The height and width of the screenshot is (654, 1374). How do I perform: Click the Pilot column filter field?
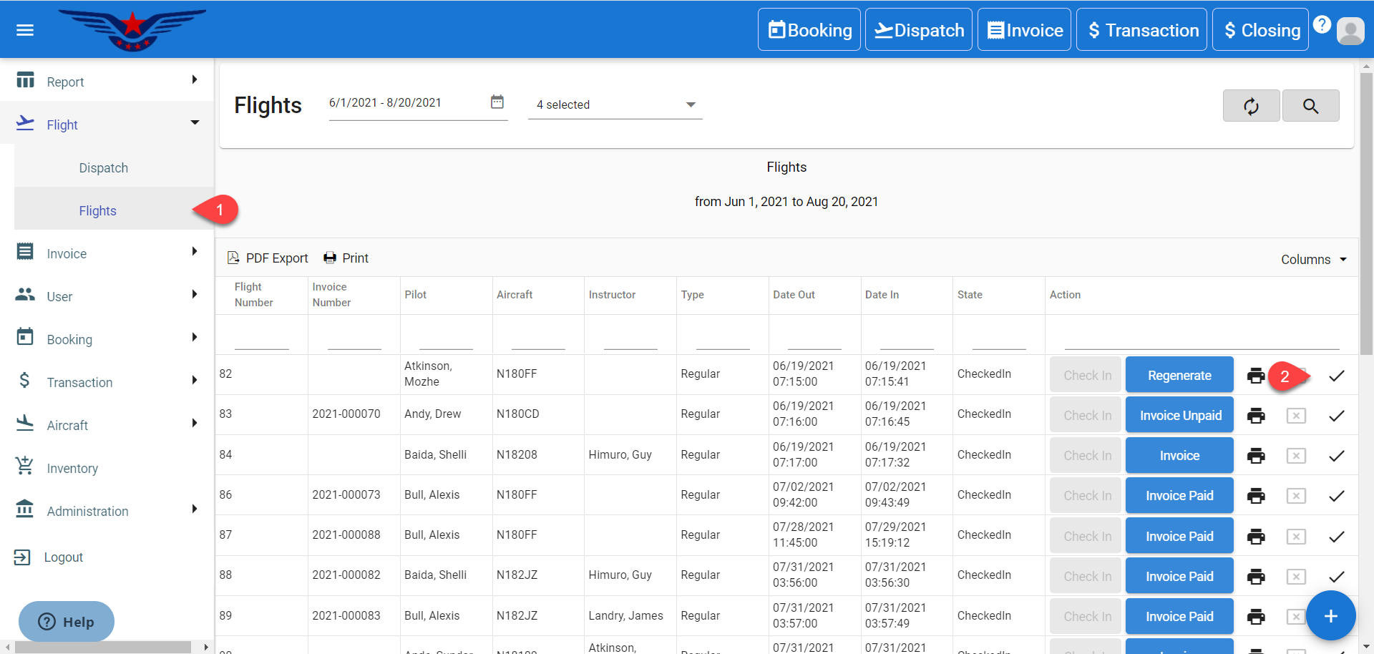tap(445, 338)
